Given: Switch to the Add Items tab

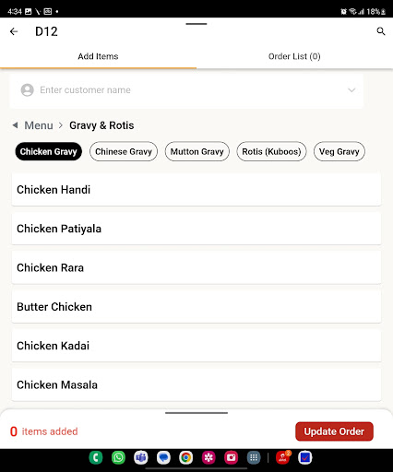Looking at the screenshot, I should [98, 56].
